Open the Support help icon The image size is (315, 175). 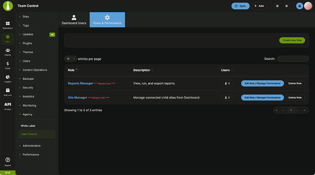(x=8, y=162)
